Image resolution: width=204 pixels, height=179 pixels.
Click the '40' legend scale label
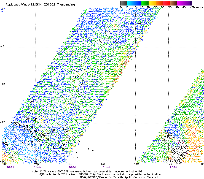(177, 7)
